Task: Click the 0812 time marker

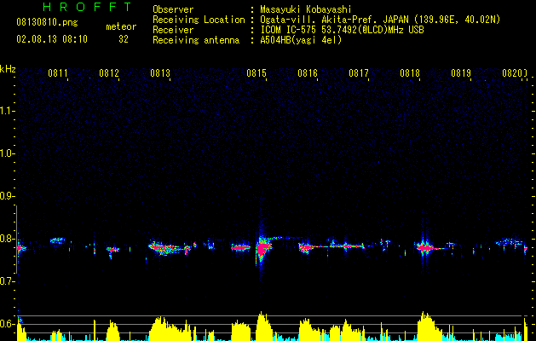Action: pos(109,72)
